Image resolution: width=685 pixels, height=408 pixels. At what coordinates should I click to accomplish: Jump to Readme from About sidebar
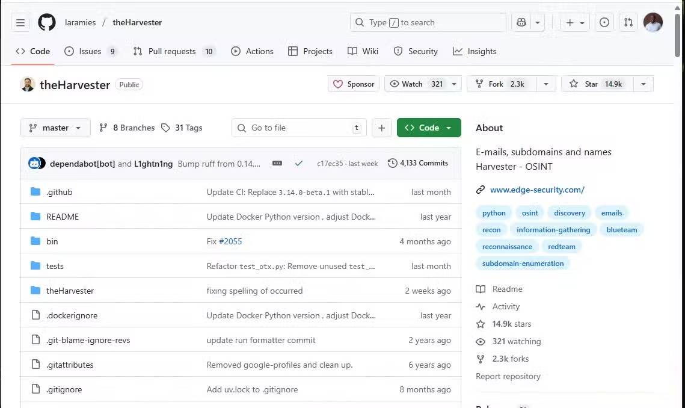tap(499, 289)
